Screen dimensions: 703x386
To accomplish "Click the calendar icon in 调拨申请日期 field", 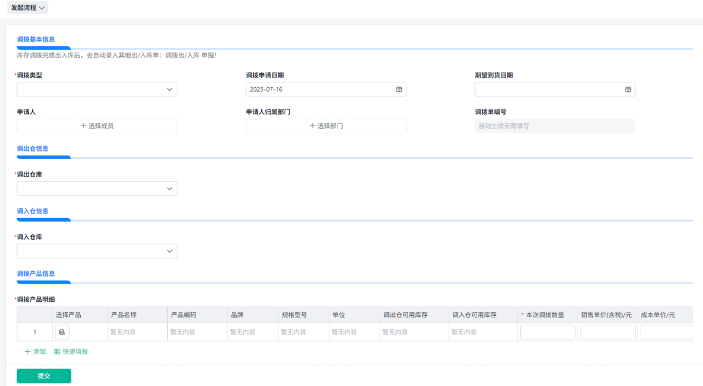I will coord(399,89).
